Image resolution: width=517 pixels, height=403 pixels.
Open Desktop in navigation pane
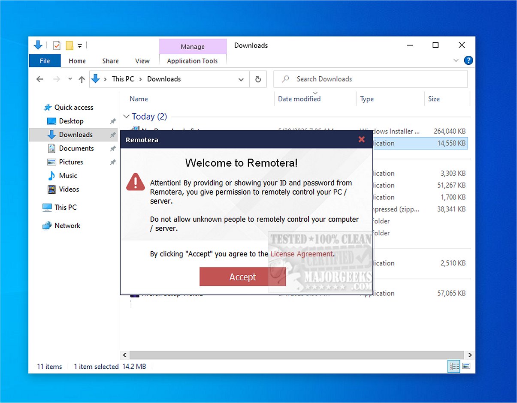pyautogui.click(x=71, y=121)
